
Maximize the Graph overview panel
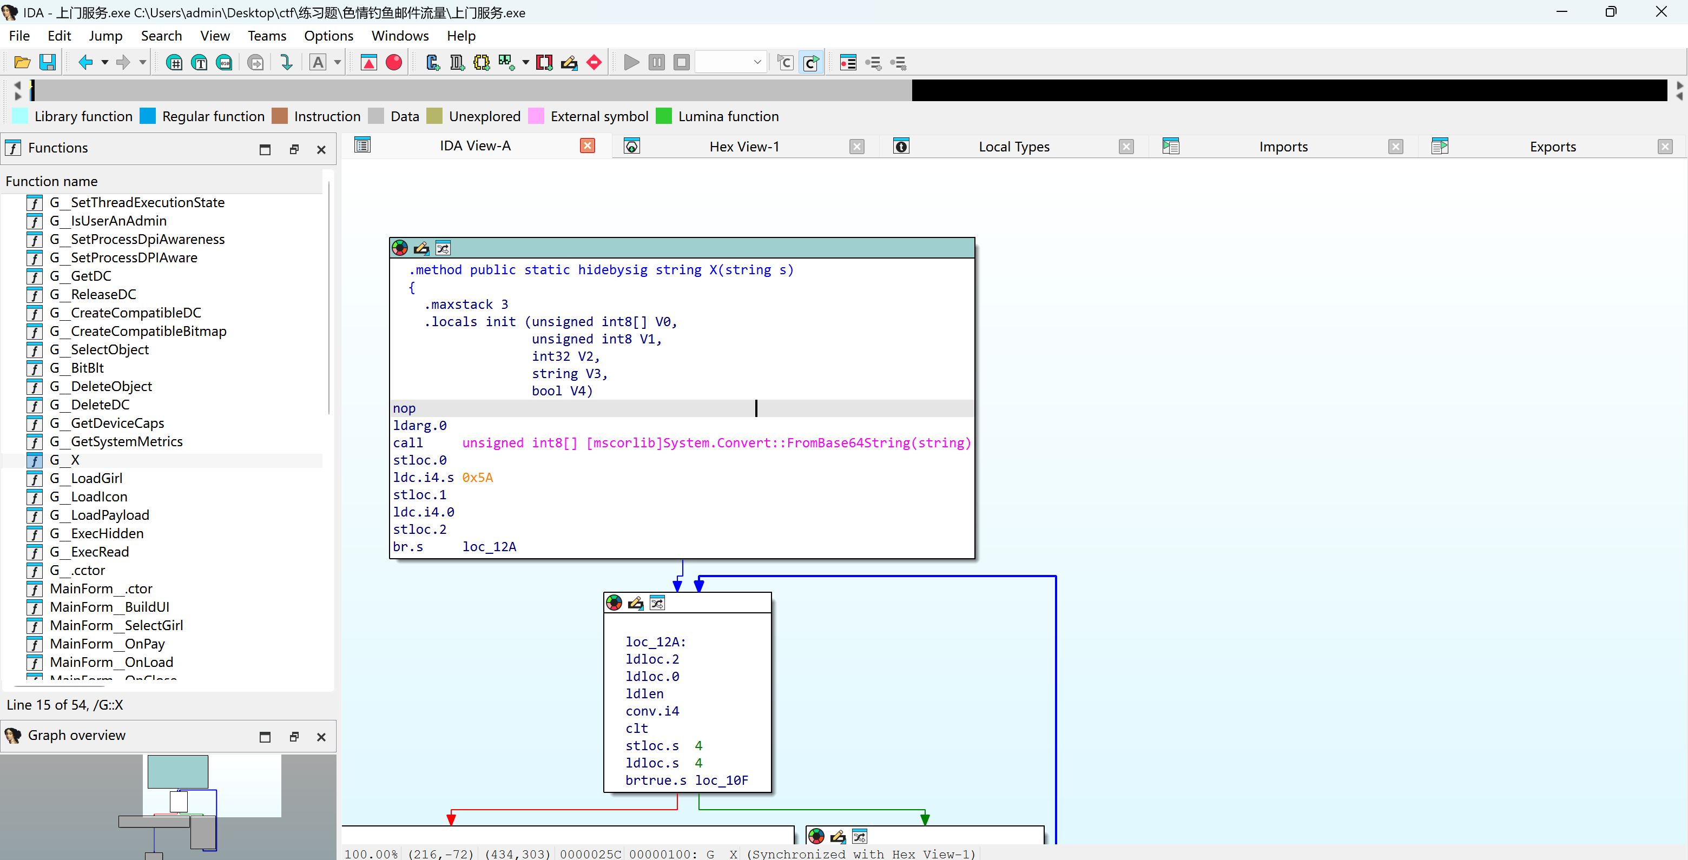265,737
